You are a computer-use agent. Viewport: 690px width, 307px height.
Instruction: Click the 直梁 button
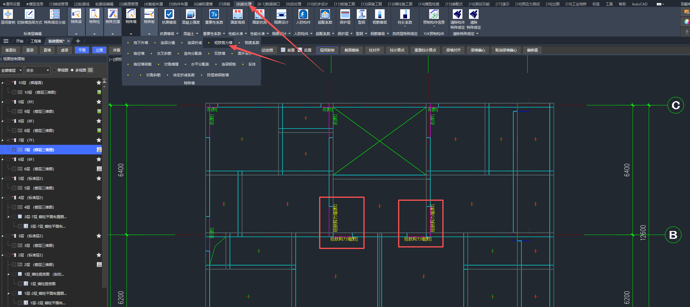pyautogui.click(x=30, y=50)
